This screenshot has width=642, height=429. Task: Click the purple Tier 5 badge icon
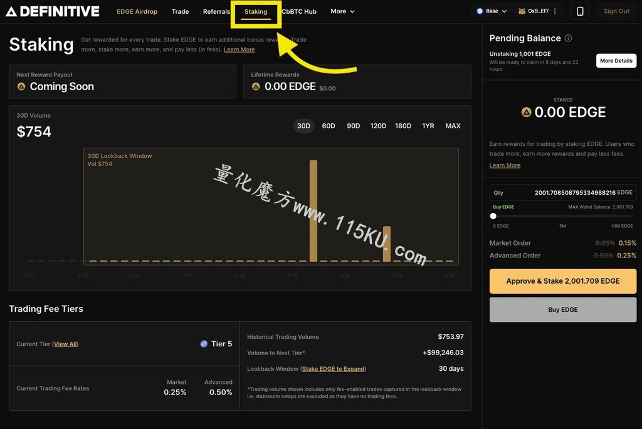[x=204, y=344]
